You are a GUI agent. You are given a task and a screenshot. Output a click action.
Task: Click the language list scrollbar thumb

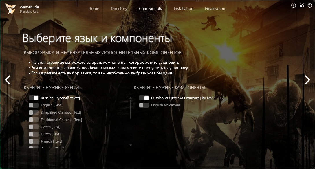(131, 109)
